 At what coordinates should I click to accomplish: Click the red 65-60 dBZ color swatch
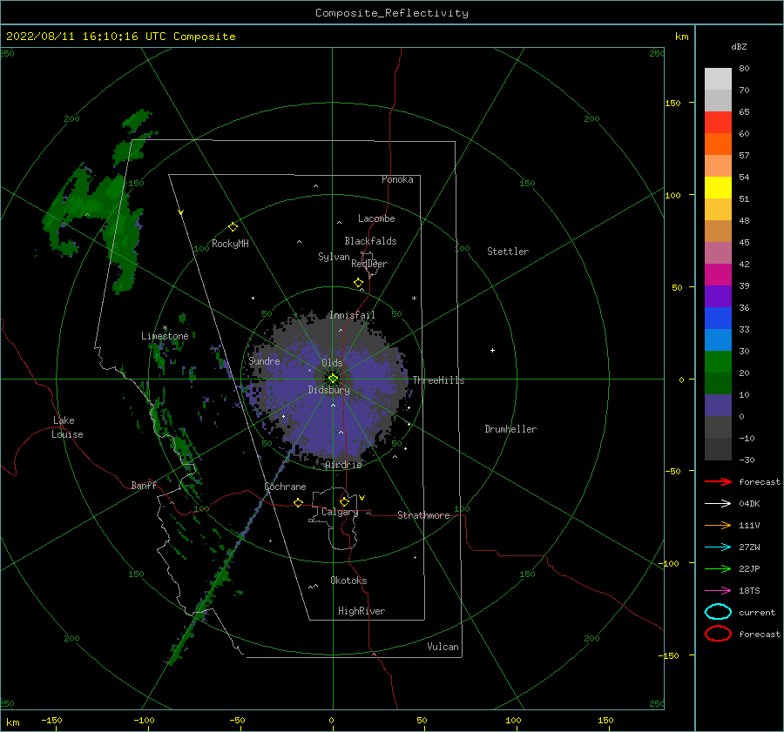718,123
